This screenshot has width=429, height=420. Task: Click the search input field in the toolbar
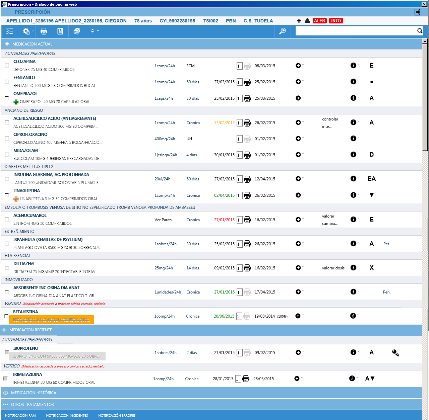pos(356,31)
